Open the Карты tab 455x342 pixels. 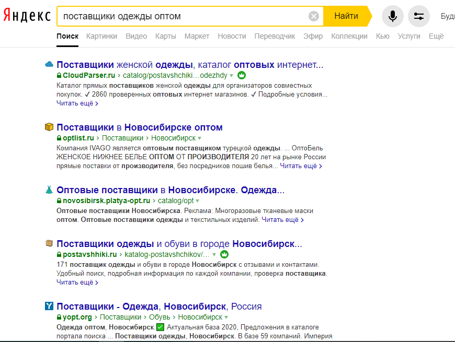165,36
